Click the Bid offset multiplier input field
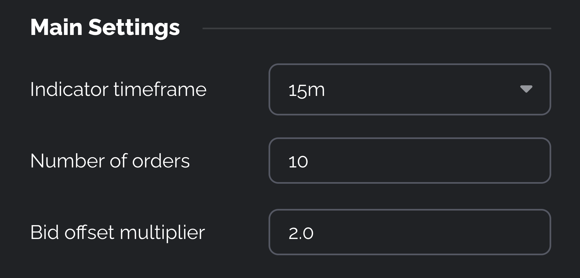This screenshot has width=580, height=278. coord(409,232)
